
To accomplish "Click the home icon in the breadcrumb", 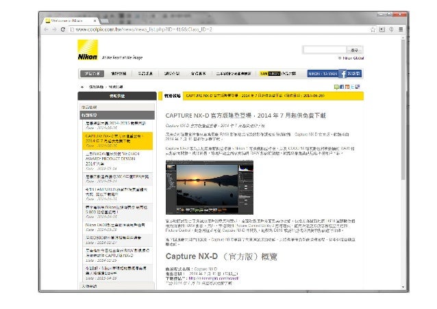I will point(82,87).
